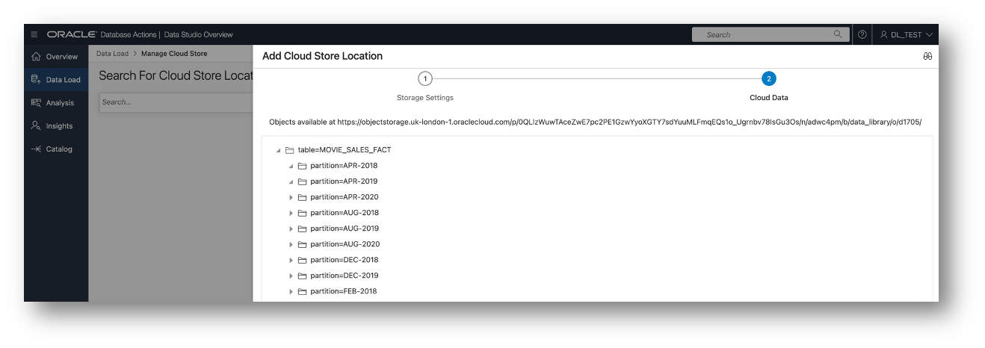Expand the partition=AUG-2018 node
Viewport: 985px width, 348px height.
(x=291, y=213)
